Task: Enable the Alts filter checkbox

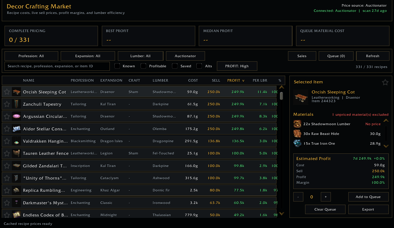Action: 199,66
